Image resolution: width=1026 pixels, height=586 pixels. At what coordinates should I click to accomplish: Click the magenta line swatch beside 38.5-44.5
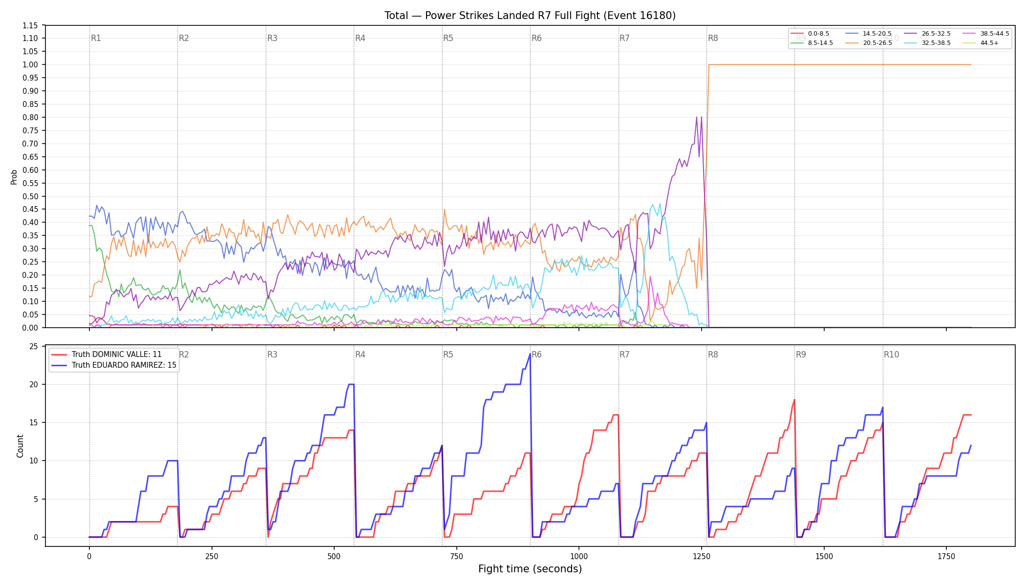point(969,34)
